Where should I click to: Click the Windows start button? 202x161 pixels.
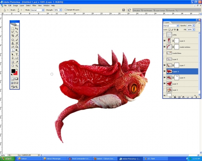pos(7,159)
